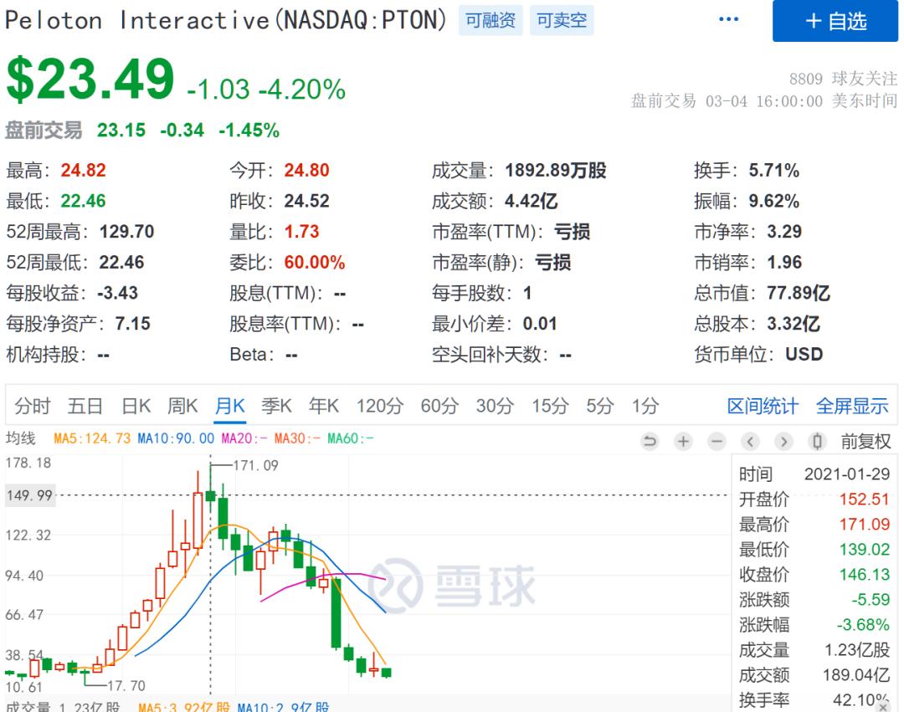
Task: Click the 171.09 high marker on chart
Action: click(x=255, y=465)
